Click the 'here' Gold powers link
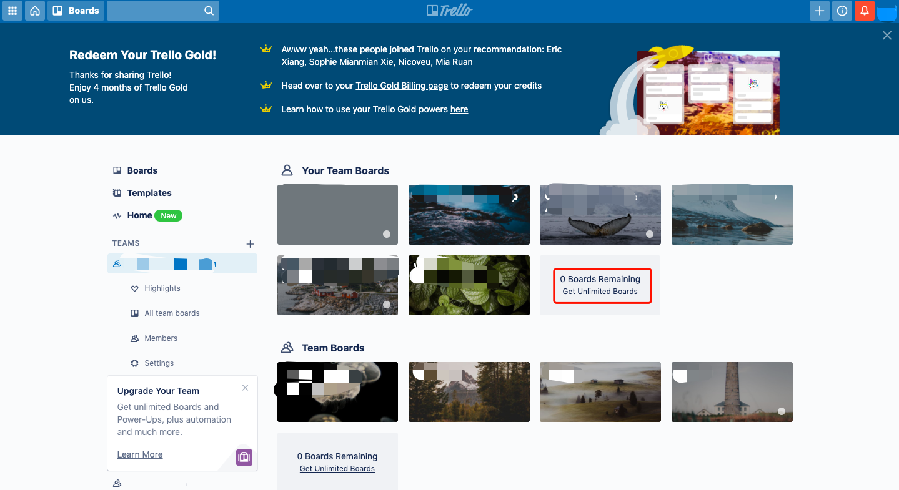Screen dimensions: 899x490 pyautogui.click(x=459, y=109)
